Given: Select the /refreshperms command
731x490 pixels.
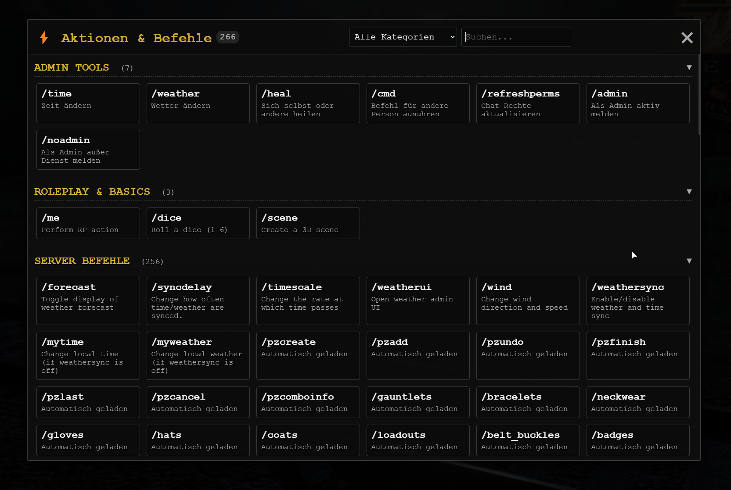Looking at the screenshot, I should [528, 103].
